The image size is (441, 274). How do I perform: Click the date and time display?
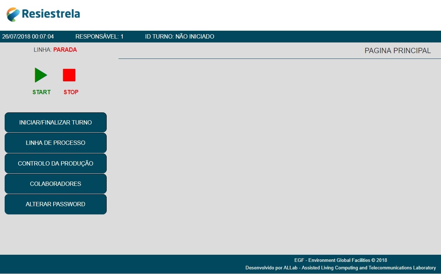coord(28,36)
